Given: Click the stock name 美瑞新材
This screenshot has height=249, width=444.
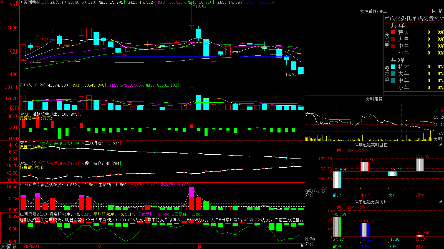Looking at the screenshot, I should pyautogui.click(x=32, y=2).
